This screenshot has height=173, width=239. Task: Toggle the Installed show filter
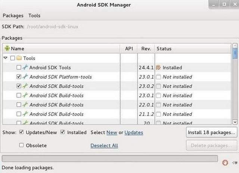pos(63,132)
